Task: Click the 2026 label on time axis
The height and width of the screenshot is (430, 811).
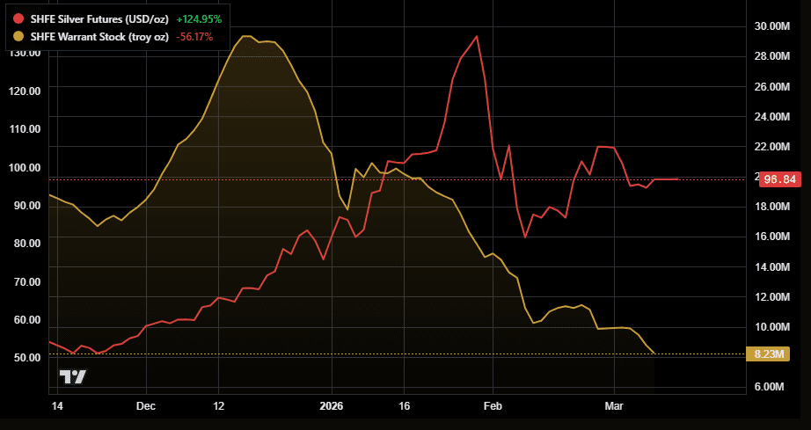Action: coord(331,406)
